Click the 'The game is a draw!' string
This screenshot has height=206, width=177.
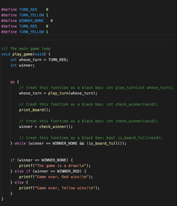(x=60, y=166)
